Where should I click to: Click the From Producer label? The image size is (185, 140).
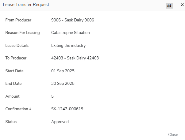pos(18,20)
